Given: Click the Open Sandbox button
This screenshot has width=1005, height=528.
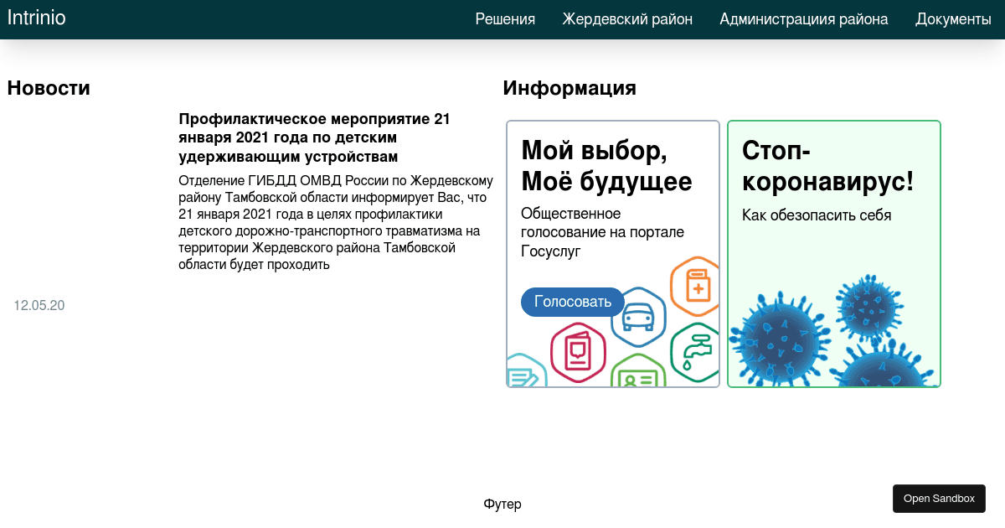Looking at the screenshot, I should [x=939, y=499].
